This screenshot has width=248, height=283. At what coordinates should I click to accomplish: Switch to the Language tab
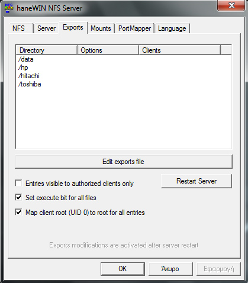click(172, 28)
